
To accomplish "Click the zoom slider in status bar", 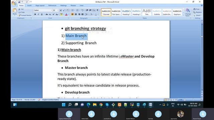I will 193,100.
